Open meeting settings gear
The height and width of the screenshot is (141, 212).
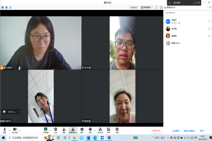[x=117, y=130]
